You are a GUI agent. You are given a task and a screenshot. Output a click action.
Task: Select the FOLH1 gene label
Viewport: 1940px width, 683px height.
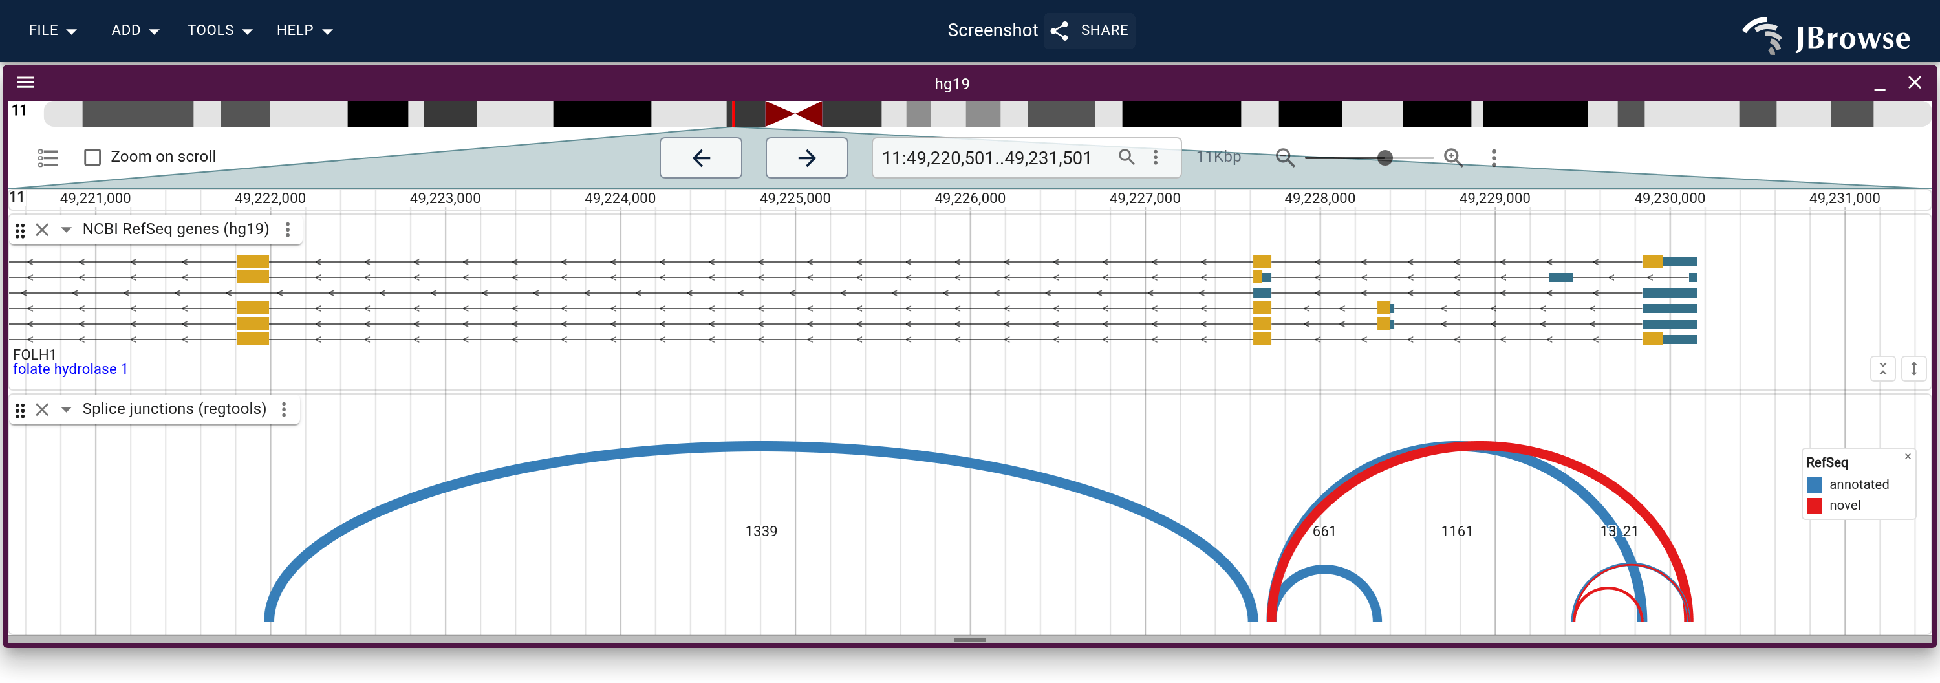pyautogui.click(x=35, y=354)
